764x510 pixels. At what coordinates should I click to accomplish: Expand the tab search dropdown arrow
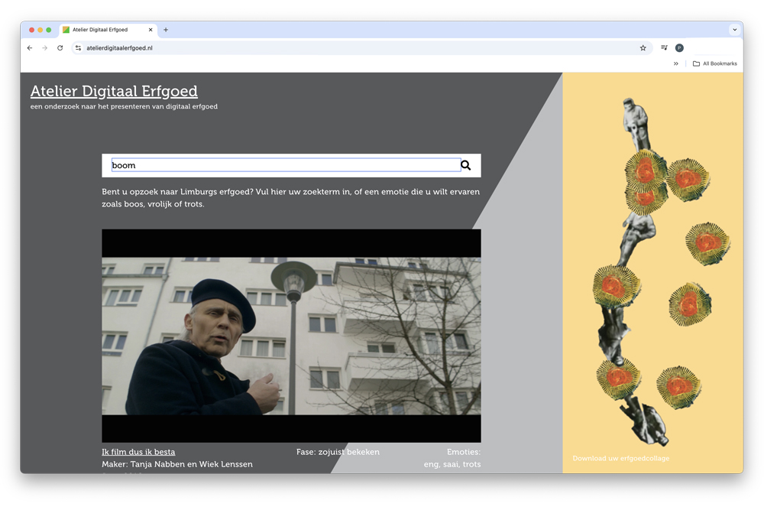click(734, 30)
